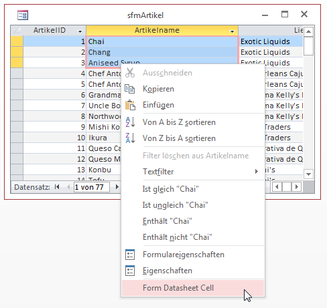The image size is (327, 308).
Task: Open the Textfilter menu entry
Action: [x=193, y=172]
